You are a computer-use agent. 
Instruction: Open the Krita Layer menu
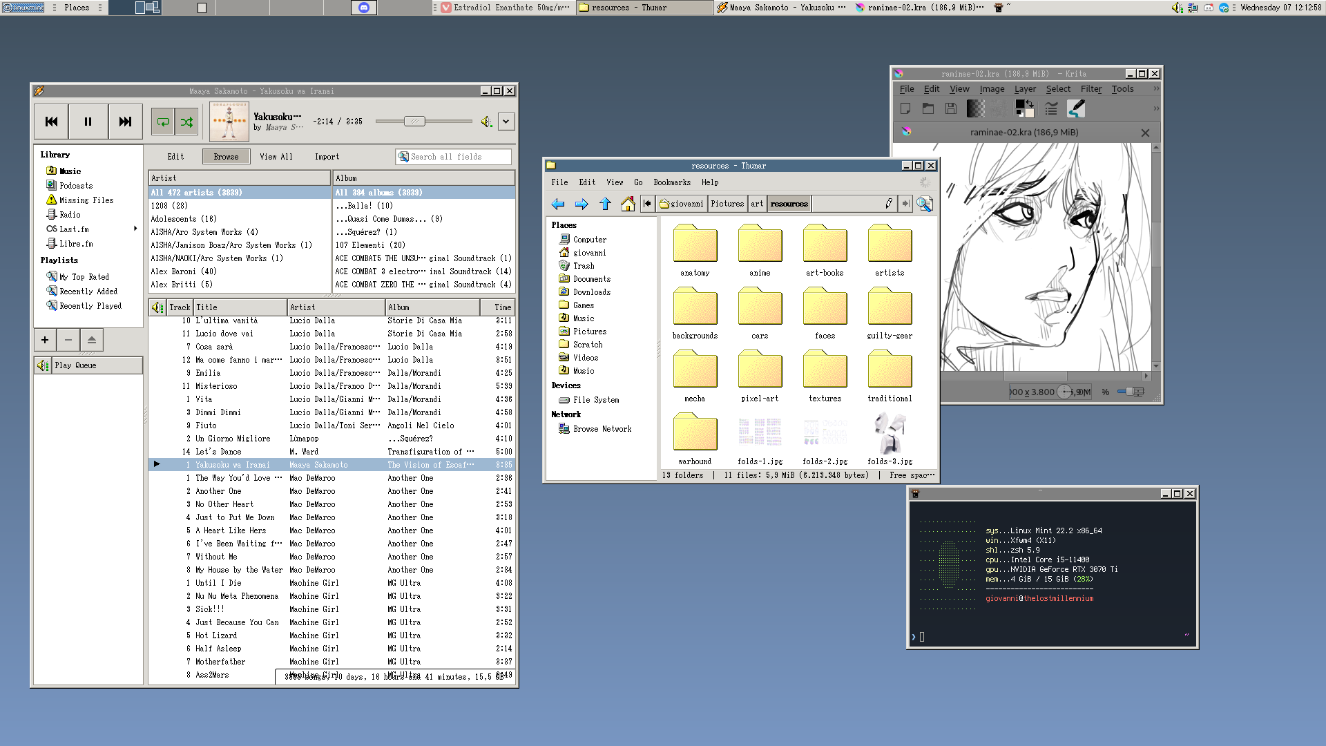coord(1024,88)
